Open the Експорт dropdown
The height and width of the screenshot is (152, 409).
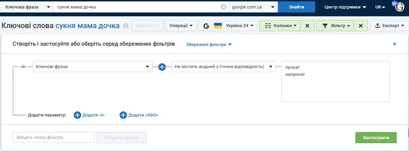tap(389, 25)
